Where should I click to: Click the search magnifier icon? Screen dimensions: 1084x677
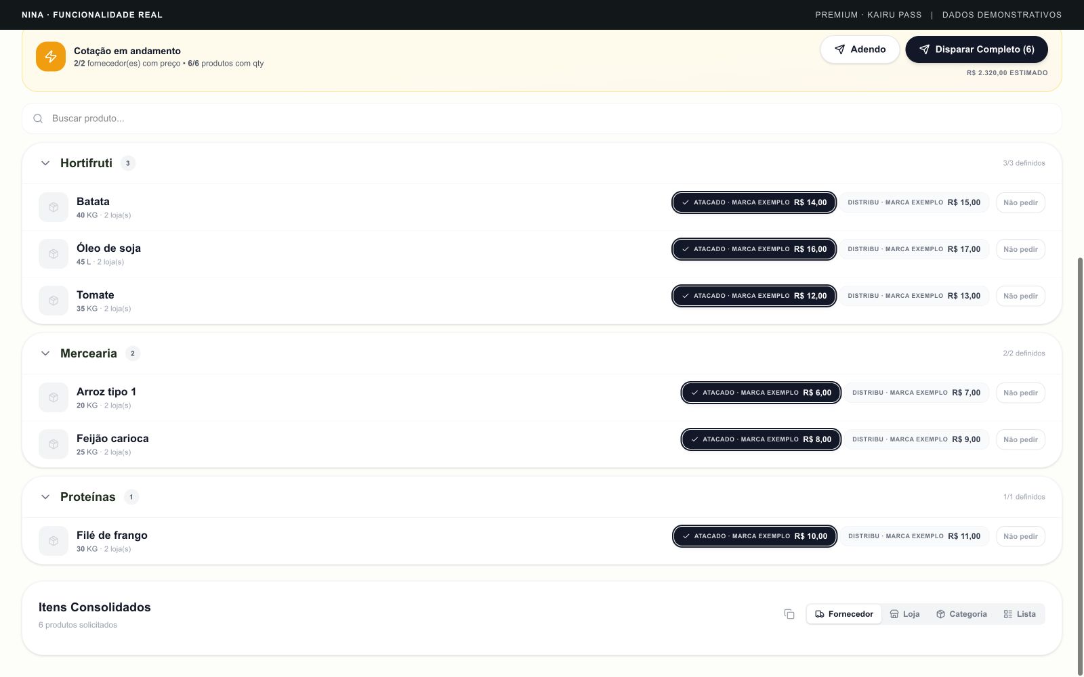[38, 118]
